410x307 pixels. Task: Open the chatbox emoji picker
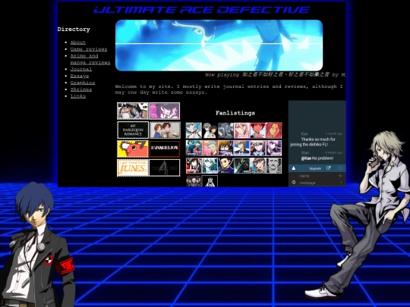294,183
